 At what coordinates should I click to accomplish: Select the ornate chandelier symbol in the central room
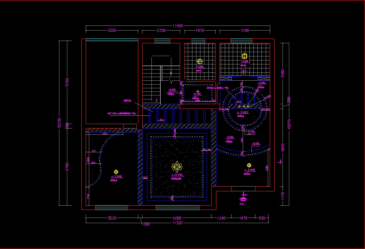coord(177,167)
